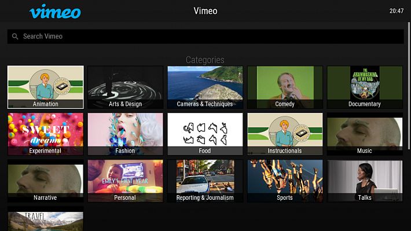Choose the Fashion category tile
This screenshot has height=231, width=411.
(125, 134)
